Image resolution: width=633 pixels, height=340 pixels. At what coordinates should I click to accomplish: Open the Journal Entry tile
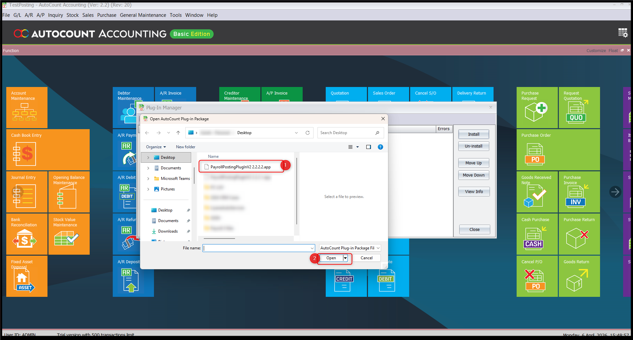tap(27, 192)
